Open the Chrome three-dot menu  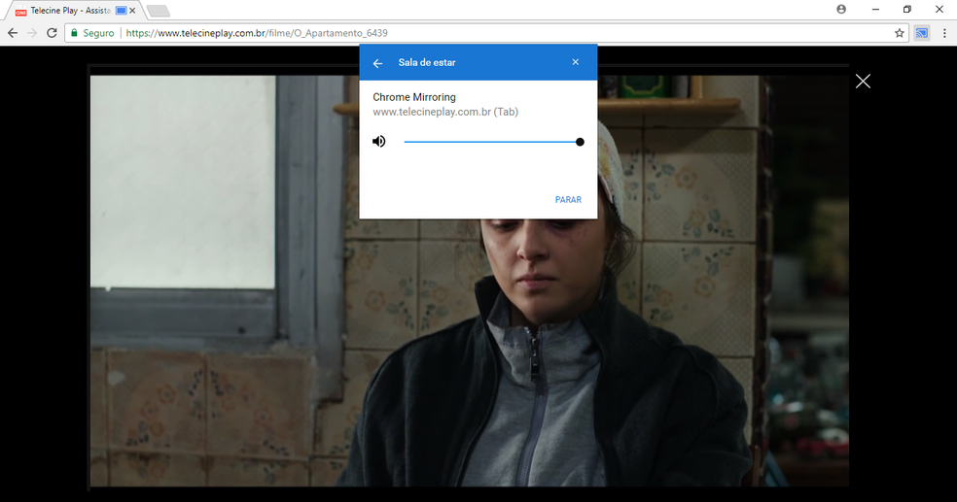click(x=944, y=33)
